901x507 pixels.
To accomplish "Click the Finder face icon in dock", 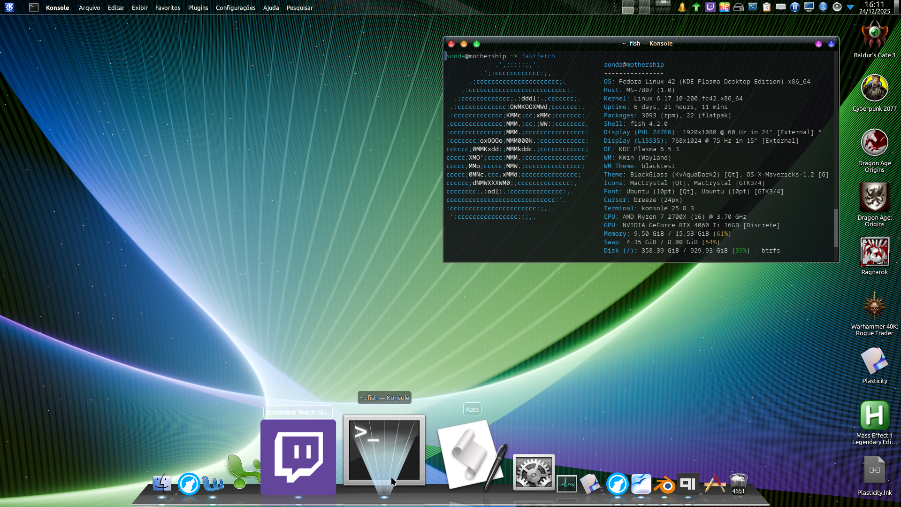I will point(162,483).
